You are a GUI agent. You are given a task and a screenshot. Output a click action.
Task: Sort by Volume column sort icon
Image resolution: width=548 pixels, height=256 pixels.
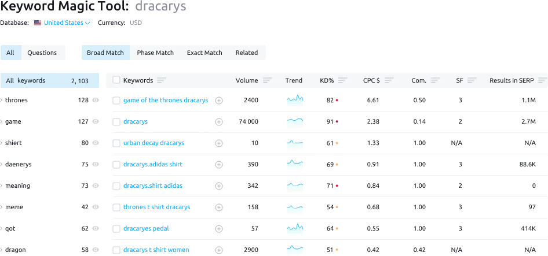pos(268,80)
